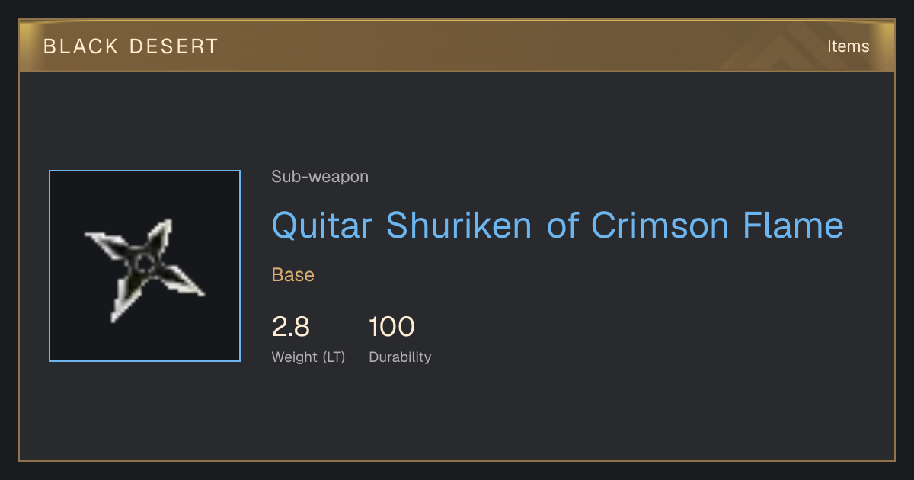The height and width of the screenshot is (480, 914).
Task: Click the Quitar Shuriken item icon
Action: coord(145,266)
